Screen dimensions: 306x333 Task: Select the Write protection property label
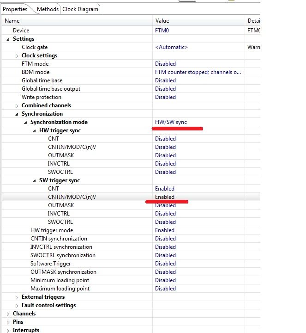click(42, 97)
